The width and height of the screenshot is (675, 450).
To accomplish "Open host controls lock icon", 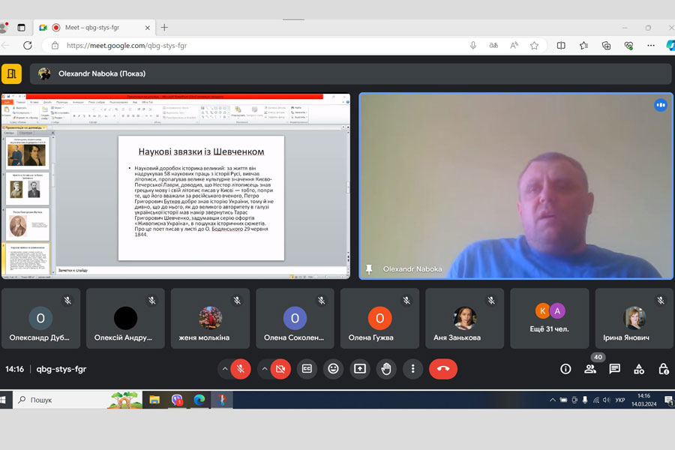I will (664, 369).
